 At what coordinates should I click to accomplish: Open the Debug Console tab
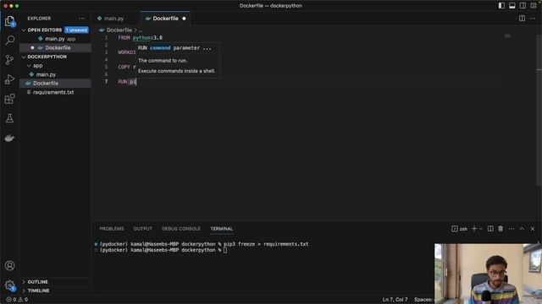pos(181,229)
